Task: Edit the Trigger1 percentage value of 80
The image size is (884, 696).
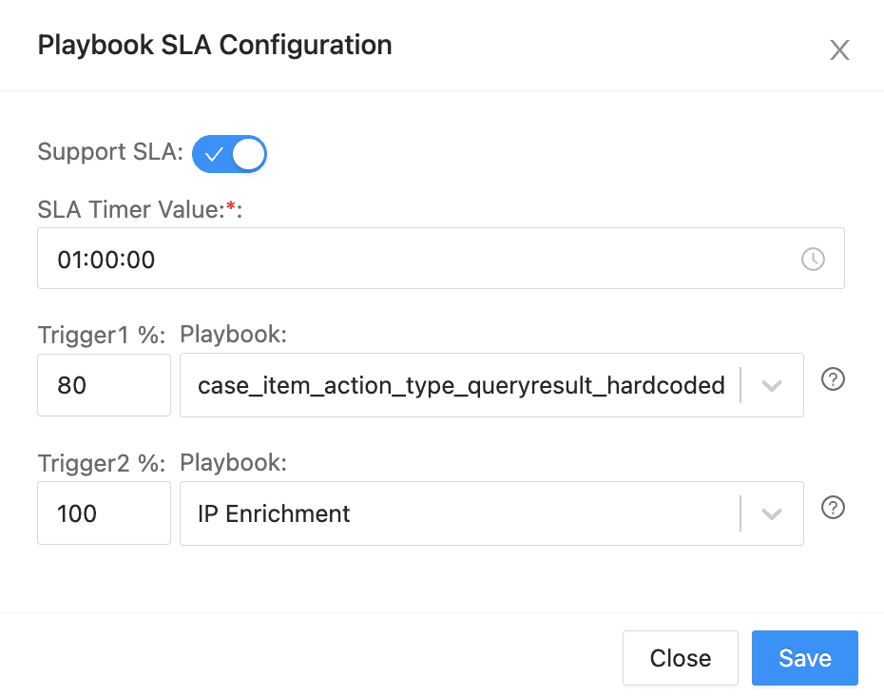Action: [x=104, y=385]
